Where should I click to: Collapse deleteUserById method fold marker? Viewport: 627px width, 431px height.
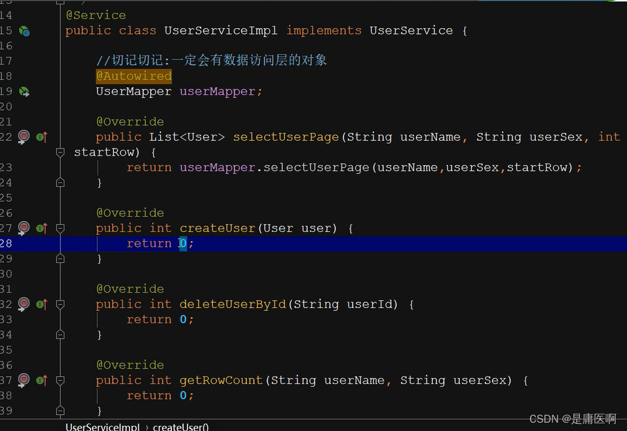click(x=60, y=305)
